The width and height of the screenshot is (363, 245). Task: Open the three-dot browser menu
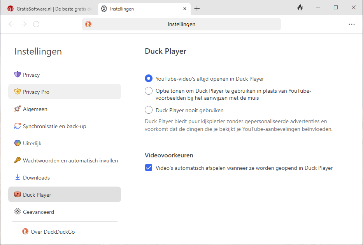(352, 24)
